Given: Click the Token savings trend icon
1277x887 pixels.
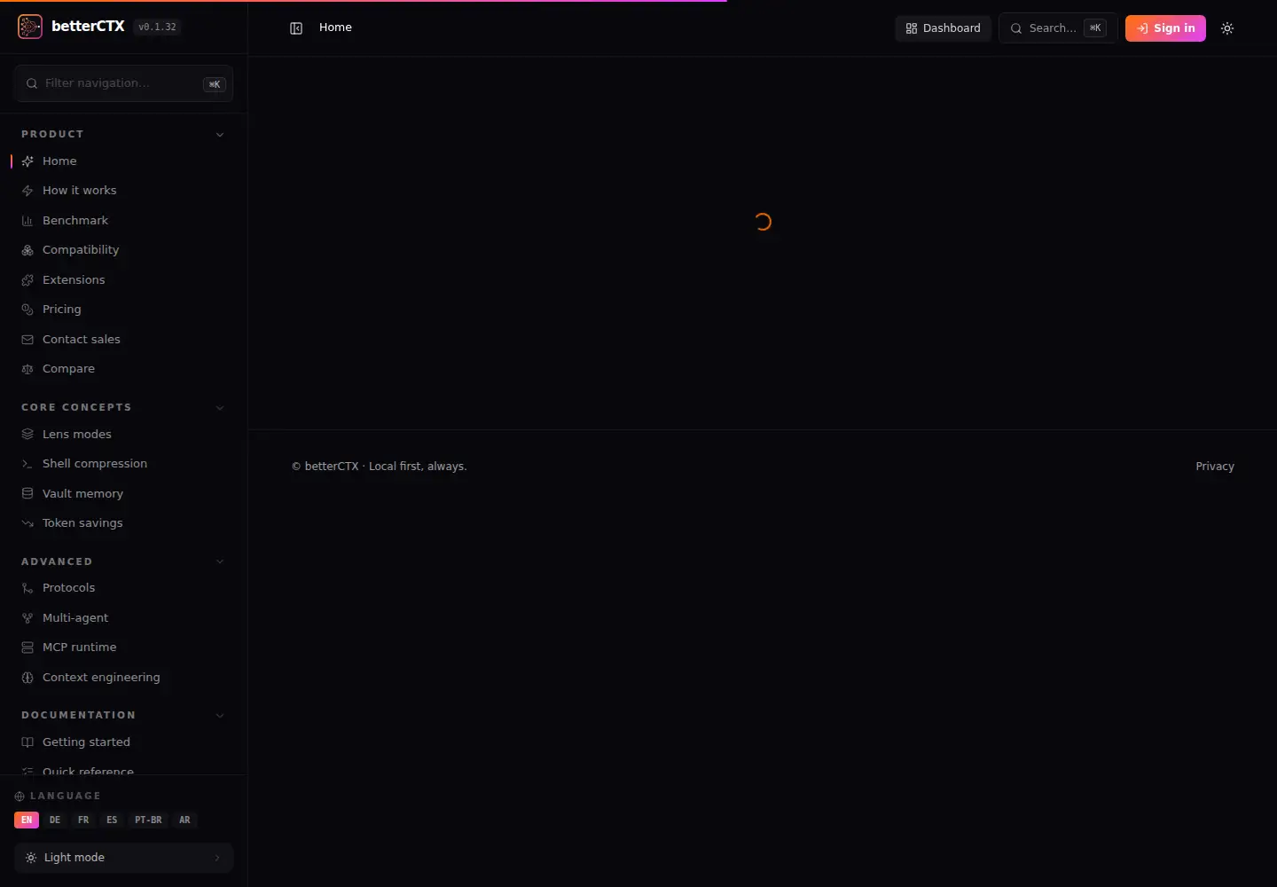Looking at the screenshot, I should point(27,523).
